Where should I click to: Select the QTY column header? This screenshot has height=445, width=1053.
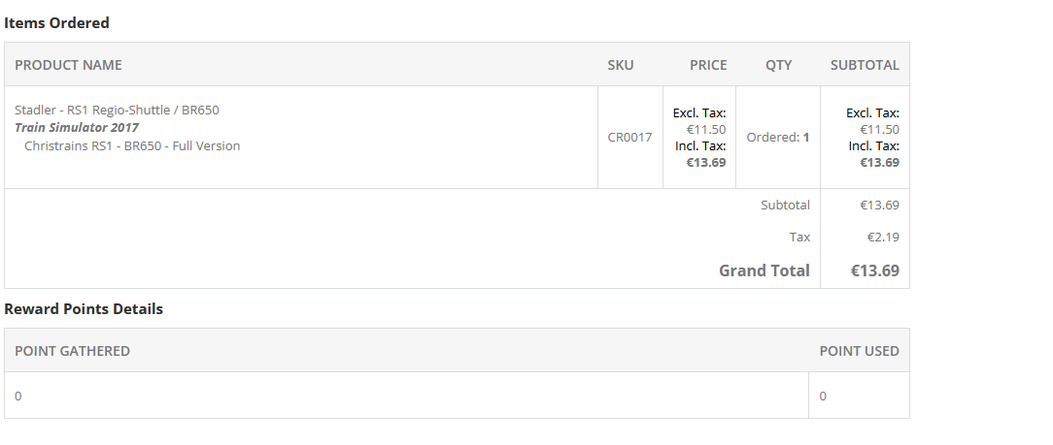778,65
